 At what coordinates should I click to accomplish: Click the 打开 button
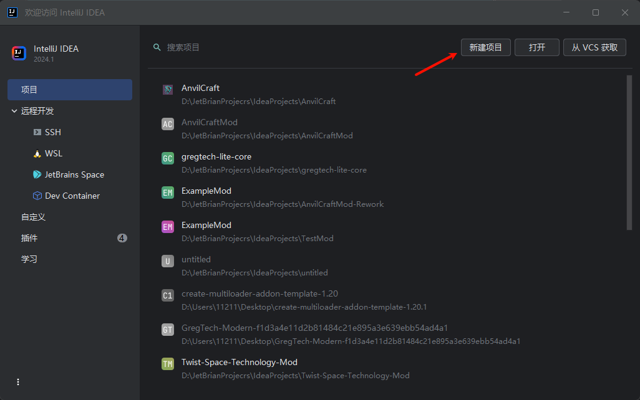pyautogui.click(x=536, y=47)
